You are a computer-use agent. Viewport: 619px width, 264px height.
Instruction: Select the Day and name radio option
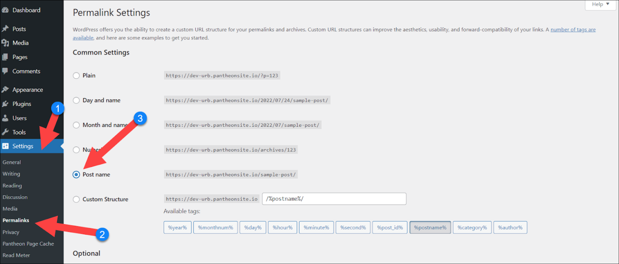(x=76, y=100)
